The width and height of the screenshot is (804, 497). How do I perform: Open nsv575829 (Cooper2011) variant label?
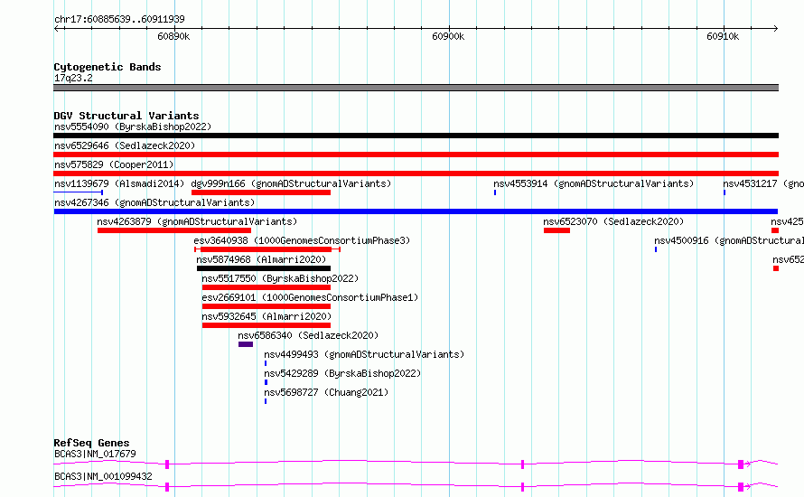coord(114,164)
